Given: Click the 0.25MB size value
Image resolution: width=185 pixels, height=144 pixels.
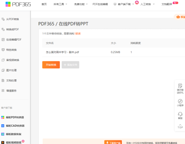Looking at the screenshot, I should tap(116, 52).
